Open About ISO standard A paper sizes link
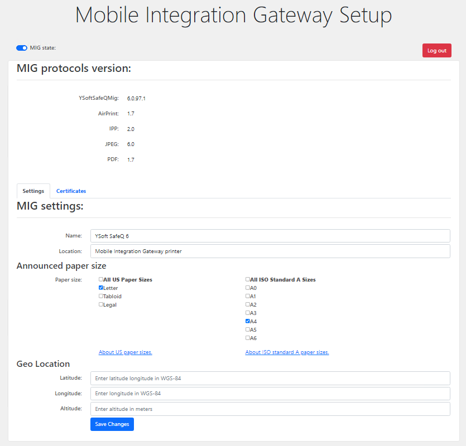466x446 pixels. point(287,352)
